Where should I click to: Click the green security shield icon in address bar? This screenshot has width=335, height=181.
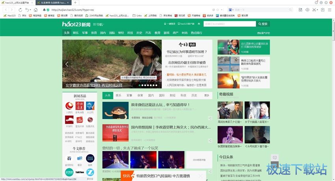point(48,10)
